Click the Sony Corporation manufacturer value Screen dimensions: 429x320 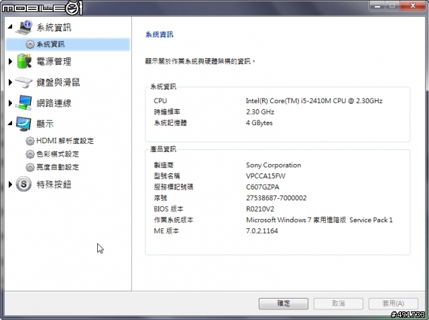coord(273,165)
